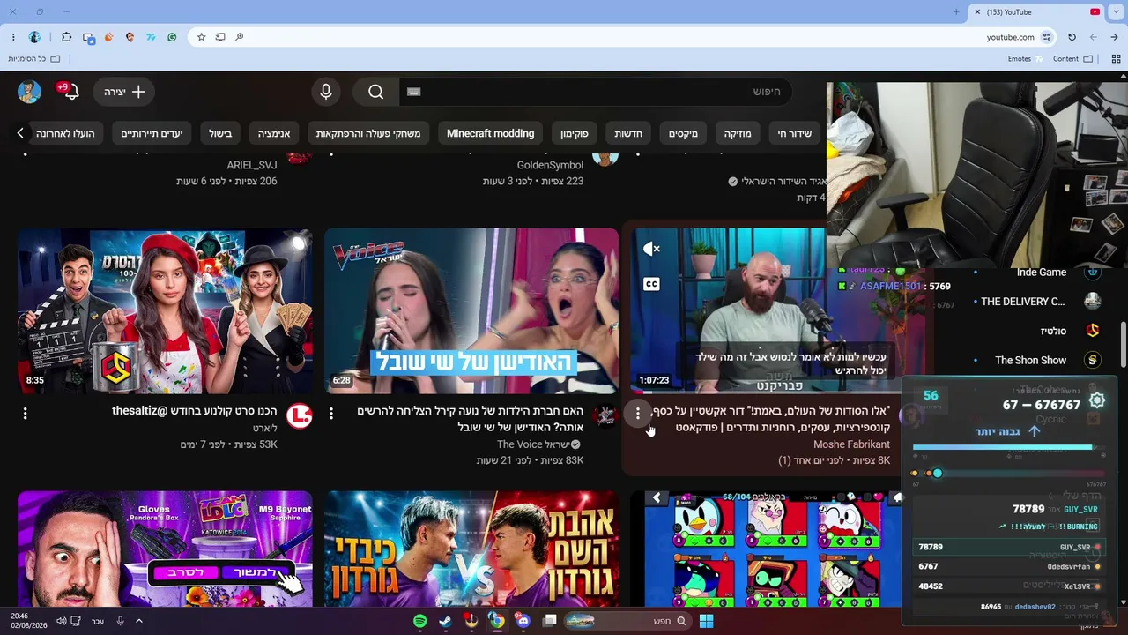Click the גבוה יותר higher button

1009,431
